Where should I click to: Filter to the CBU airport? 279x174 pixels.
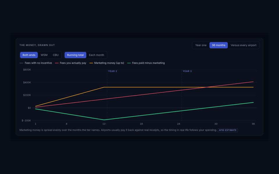coord(56,55)
